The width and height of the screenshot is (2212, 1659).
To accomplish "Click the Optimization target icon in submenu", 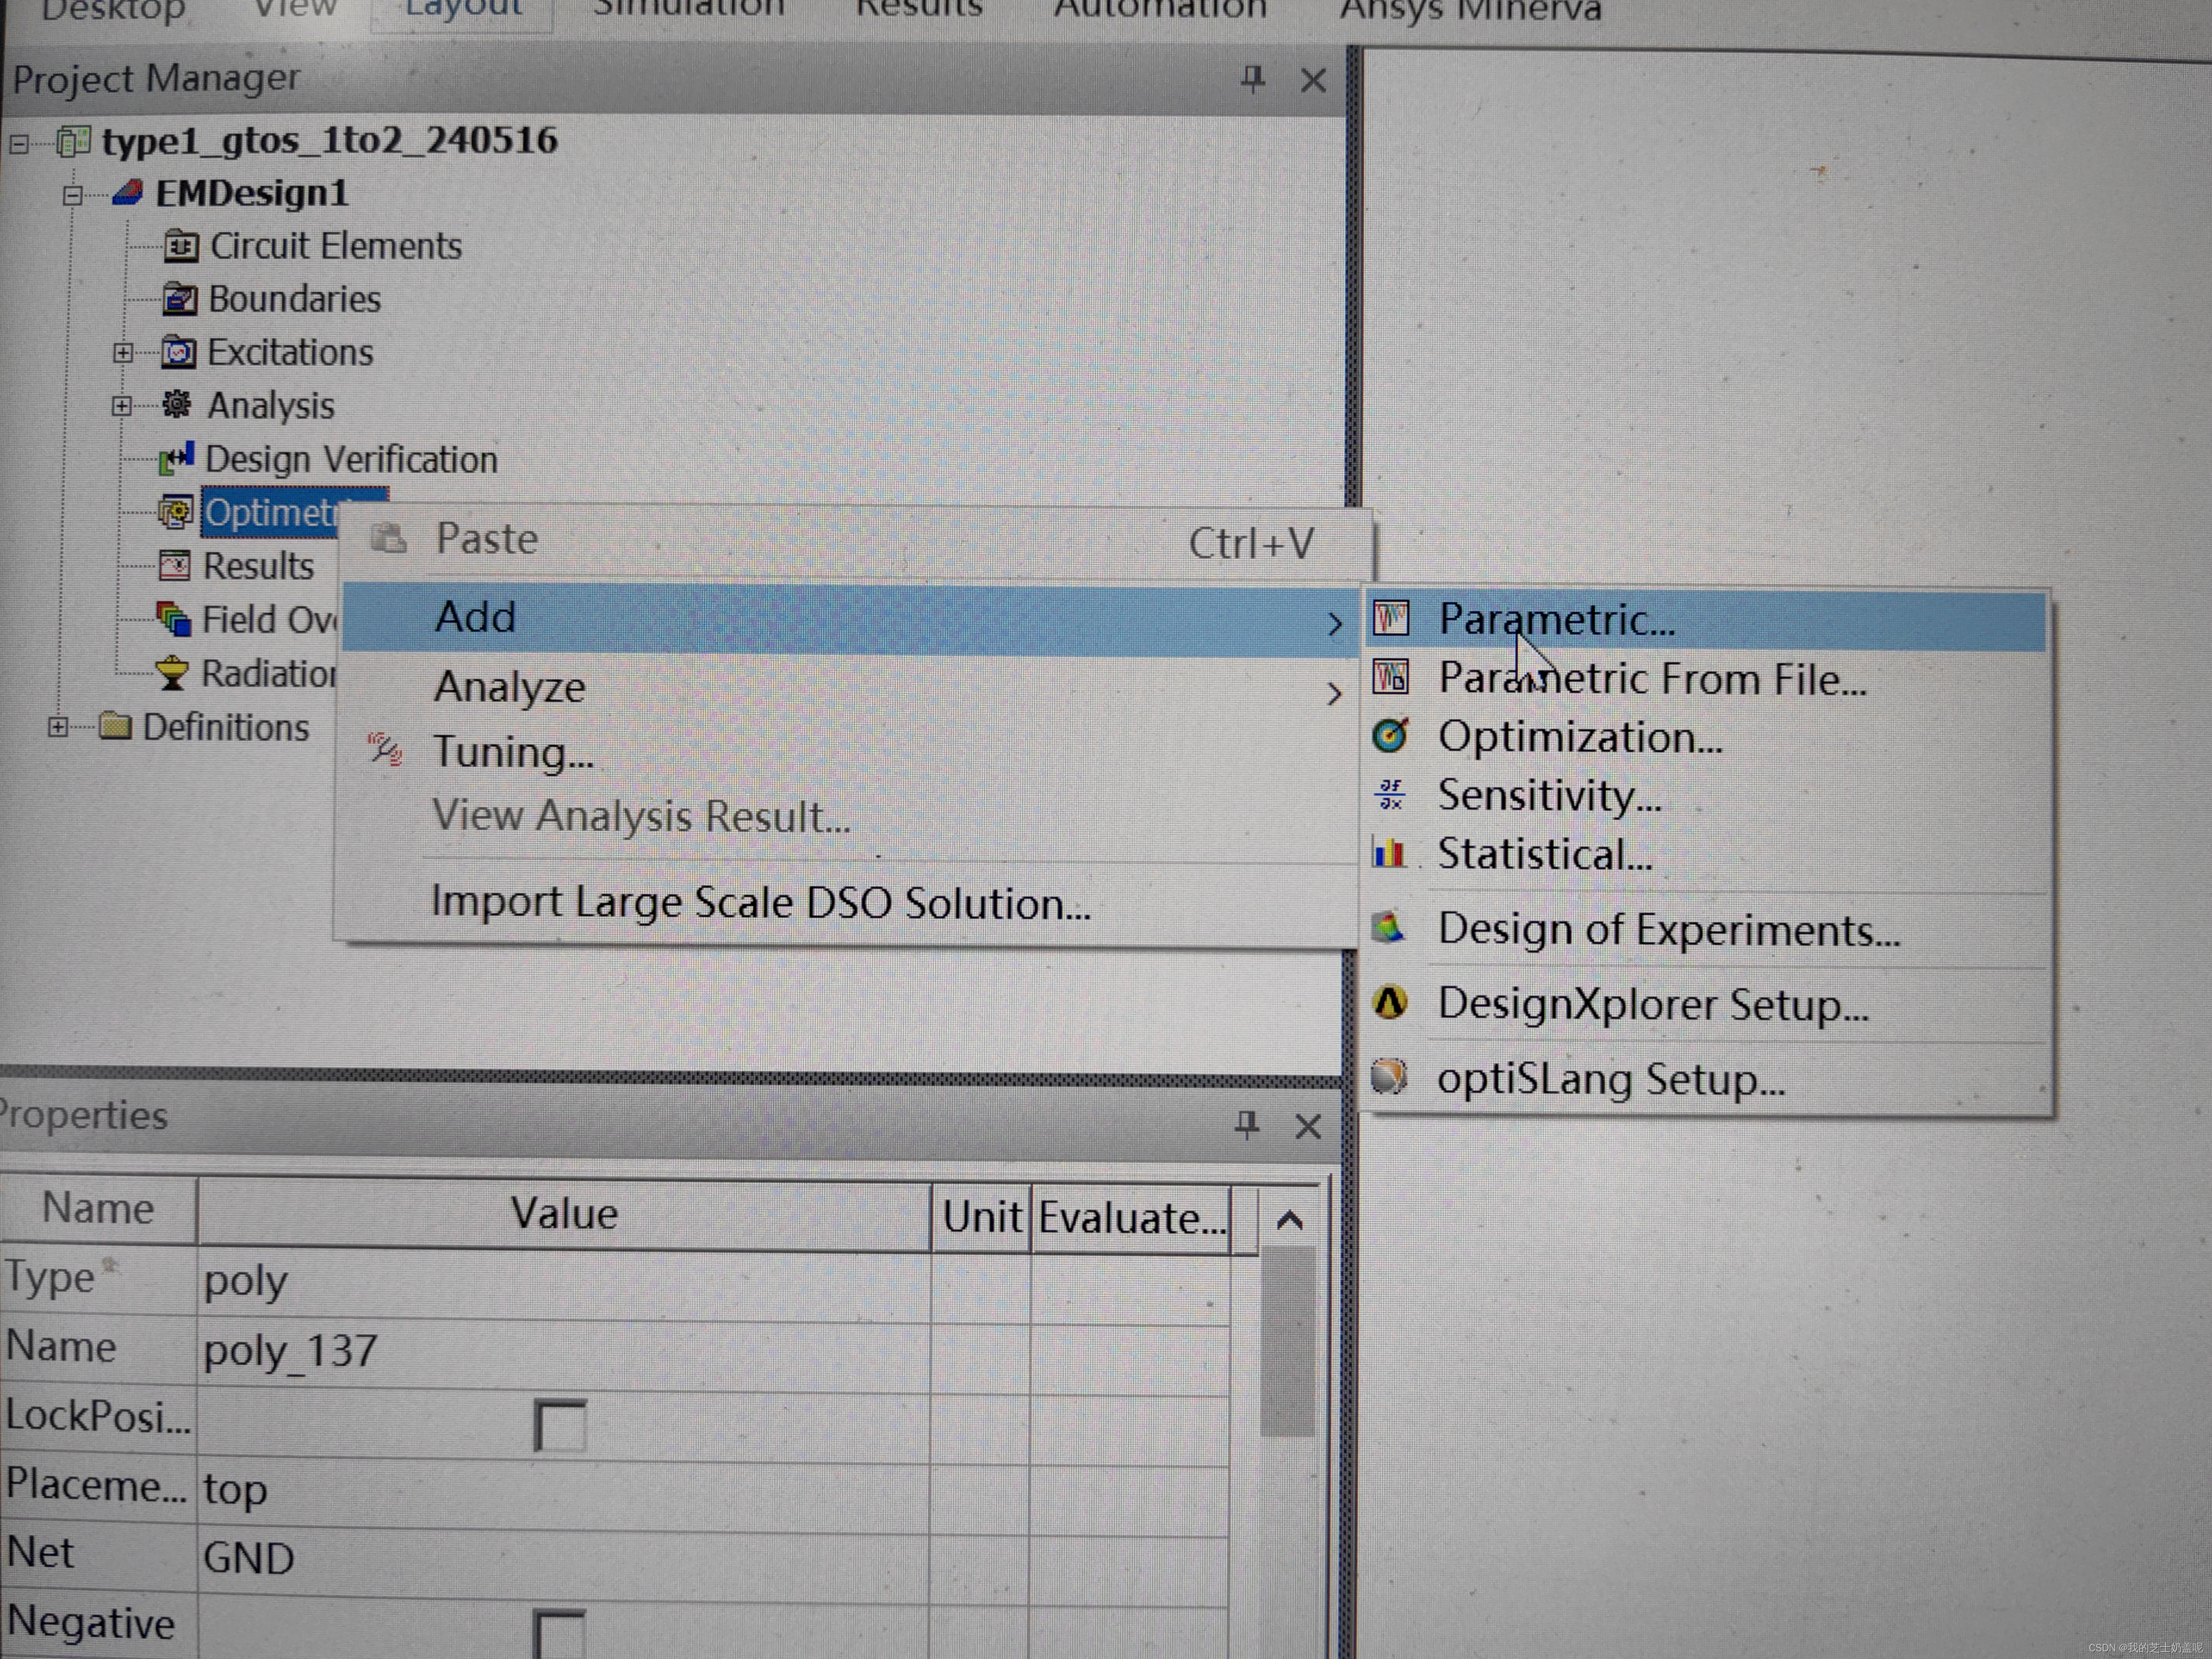I will click(1390, 736).
